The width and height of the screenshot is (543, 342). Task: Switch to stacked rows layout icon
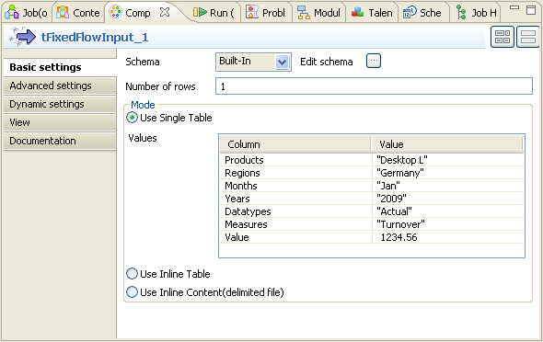[x=527, y=37]
